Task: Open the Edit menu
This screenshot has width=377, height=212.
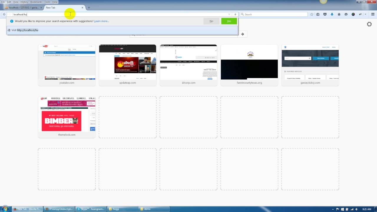Action: pos(9,2)
